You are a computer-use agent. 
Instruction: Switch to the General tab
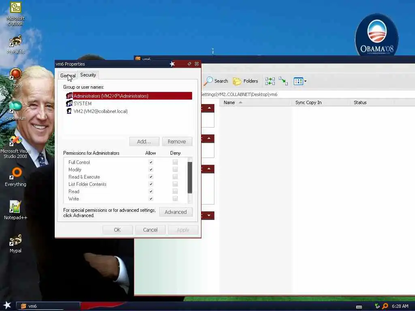(x=68, y=76)
